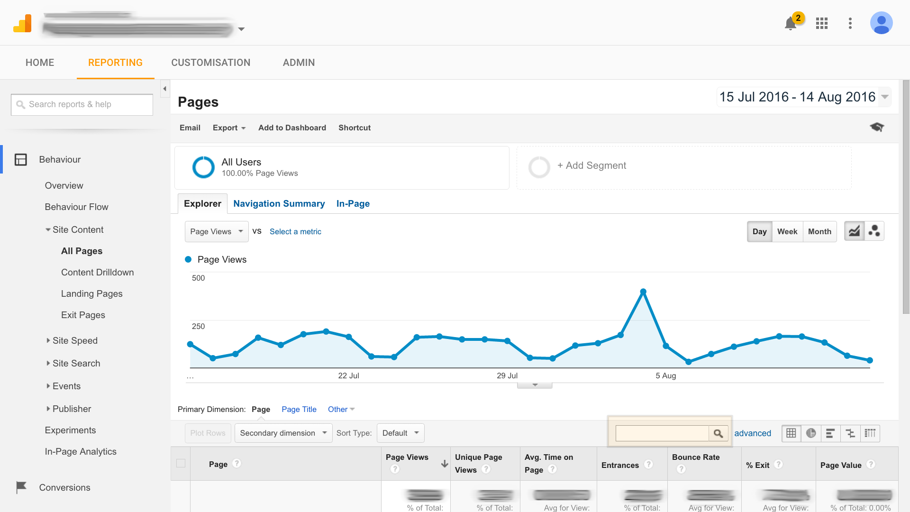Click the peak data point on chart
Screen dimensions: 910x512
click(643, 292)
